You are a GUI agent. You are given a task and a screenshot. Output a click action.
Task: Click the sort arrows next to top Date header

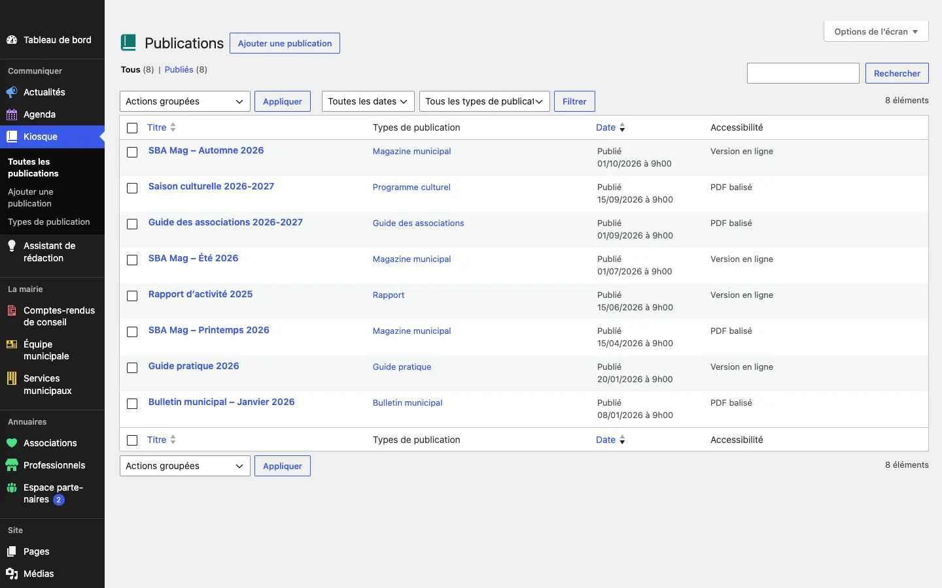click(622, 127)
